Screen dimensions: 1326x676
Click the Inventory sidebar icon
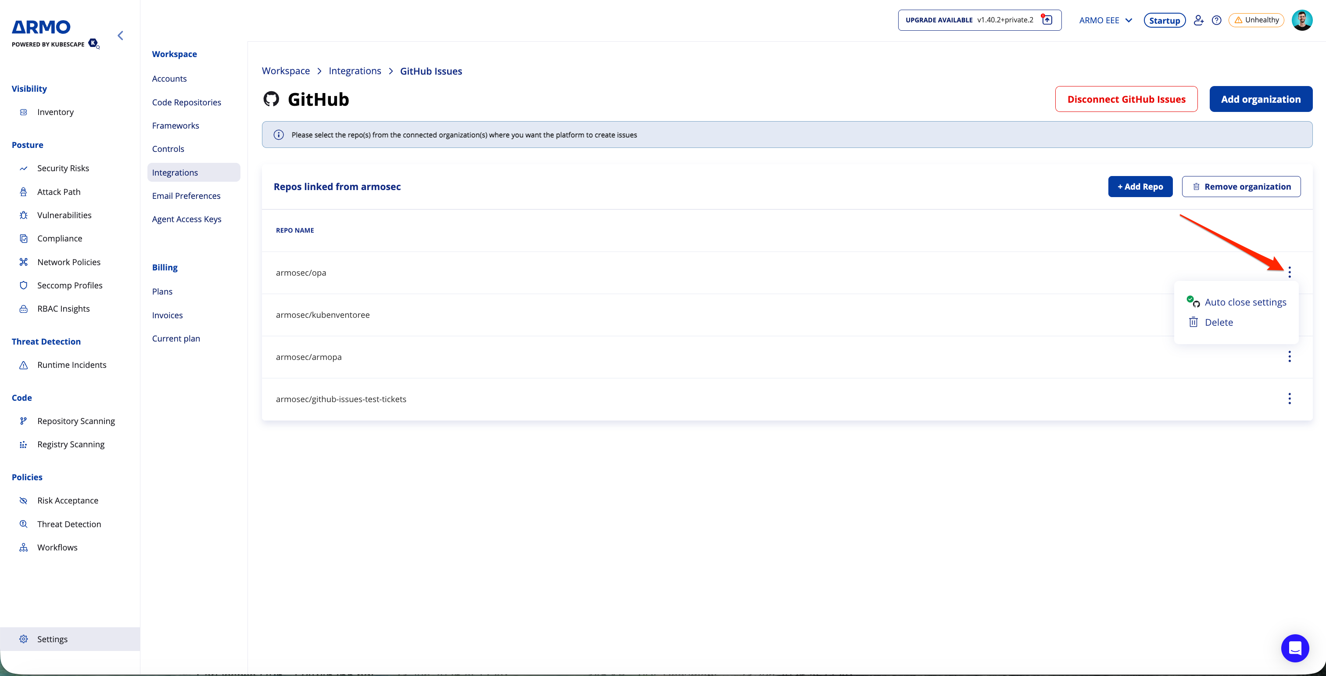click(x=23, y=112)
